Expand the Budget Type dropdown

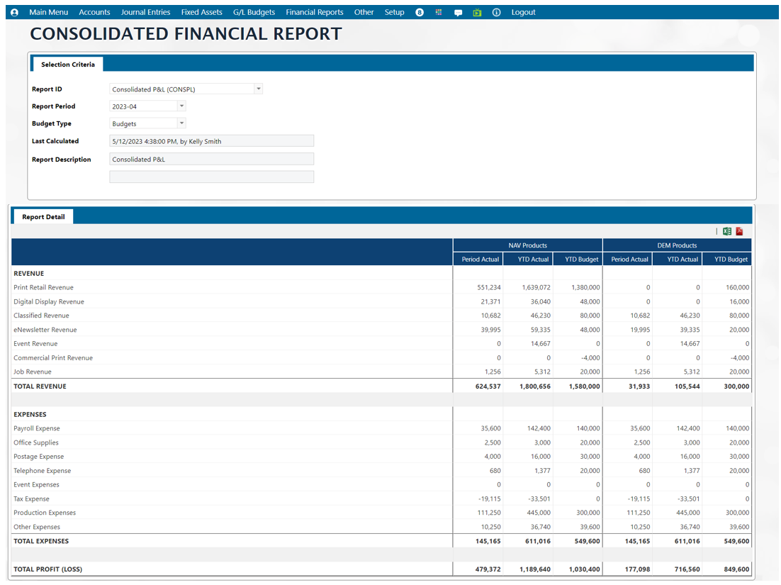(181, 123)
